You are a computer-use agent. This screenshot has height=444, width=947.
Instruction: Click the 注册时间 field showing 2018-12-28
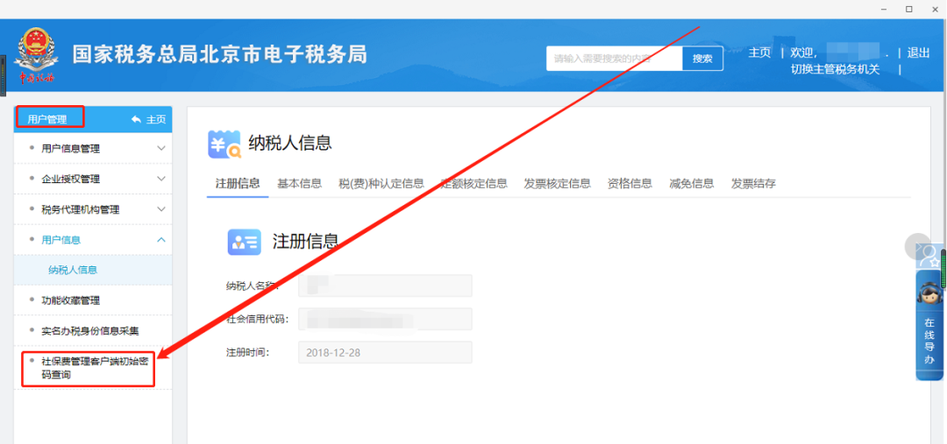(385, 352)
